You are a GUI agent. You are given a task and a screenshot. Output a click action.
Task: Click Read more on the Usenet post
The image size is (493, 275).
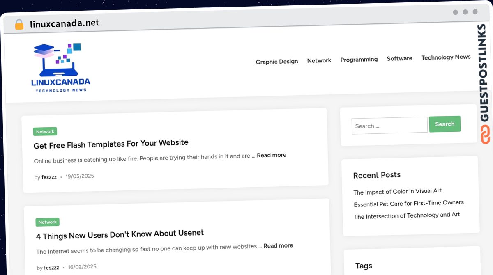(278, 245)
